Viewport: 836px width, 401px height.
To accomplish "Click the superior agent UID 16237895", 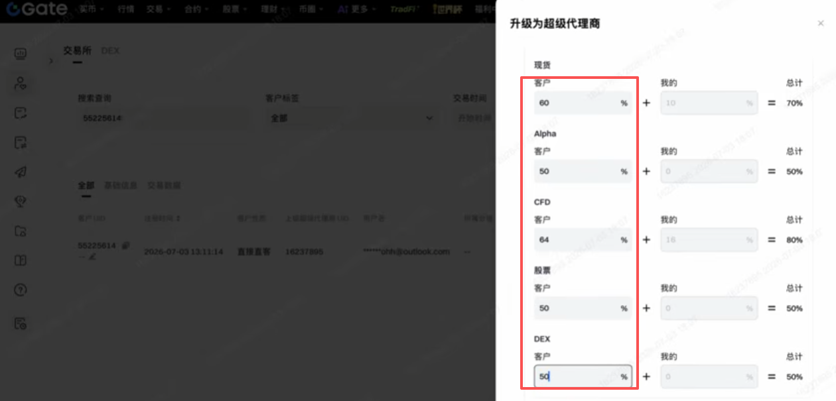I will point(304,251).
